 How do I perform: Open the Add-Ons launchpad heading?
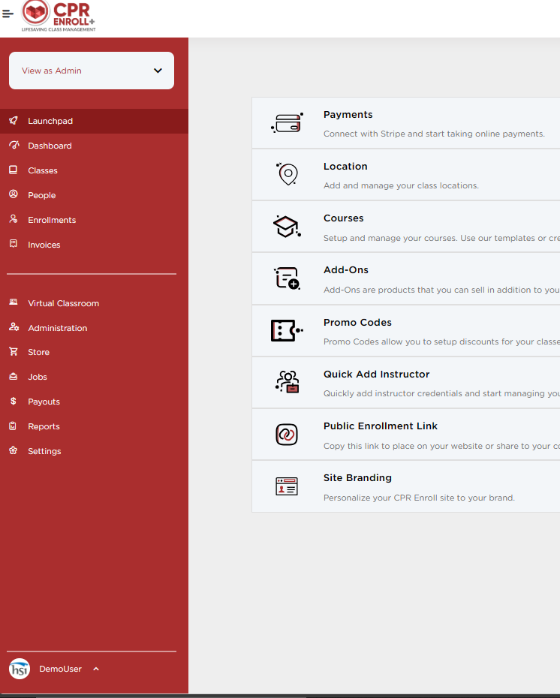coord(346,269)
